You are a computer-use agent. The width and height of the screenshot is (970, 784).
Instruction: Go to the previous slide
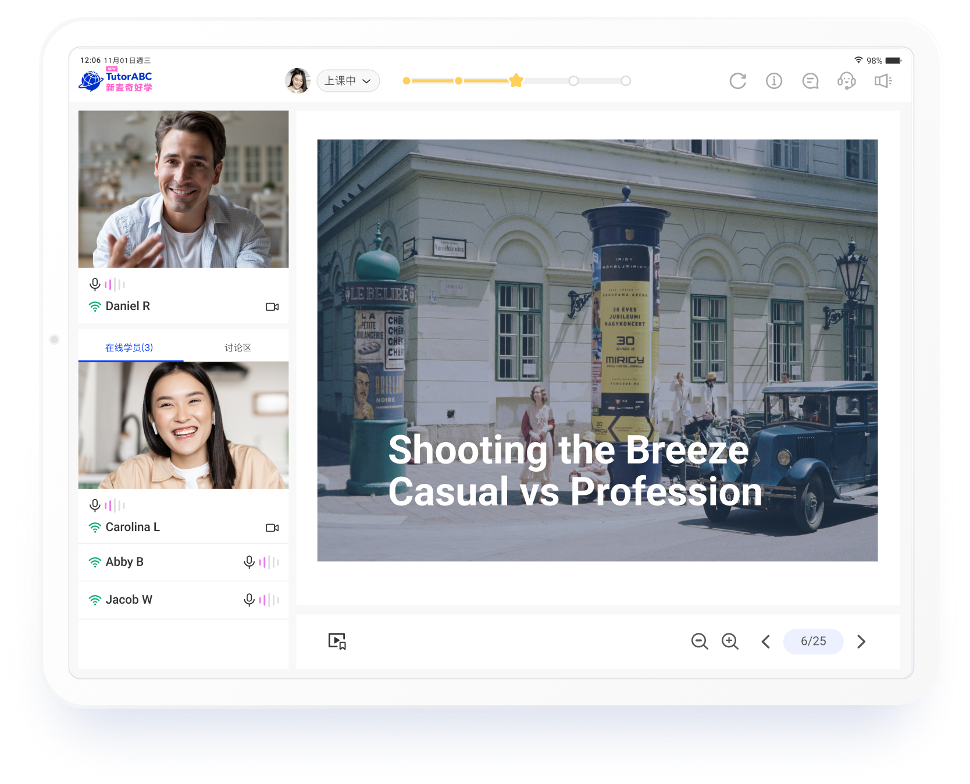(766, 641)
